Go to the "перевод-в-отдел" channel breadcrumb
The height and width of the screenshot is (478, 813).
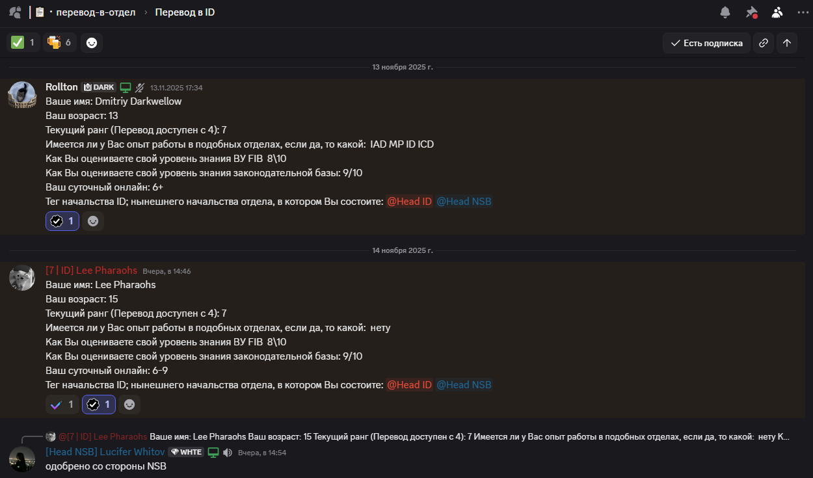[95, 12]
